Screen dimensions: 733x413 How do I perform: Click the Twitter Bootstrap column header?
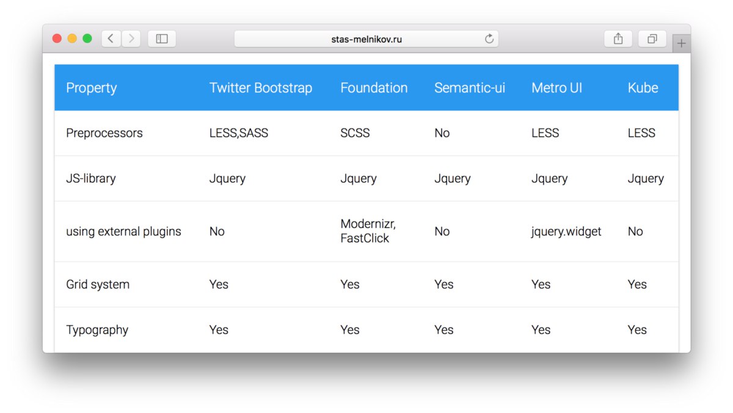point(261,88)
